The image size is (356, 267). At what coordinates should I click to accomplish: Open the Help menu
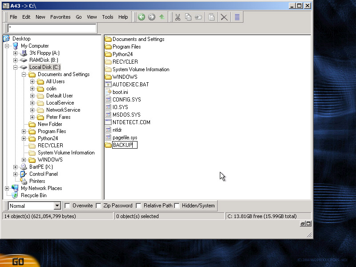tap(123, 17)
